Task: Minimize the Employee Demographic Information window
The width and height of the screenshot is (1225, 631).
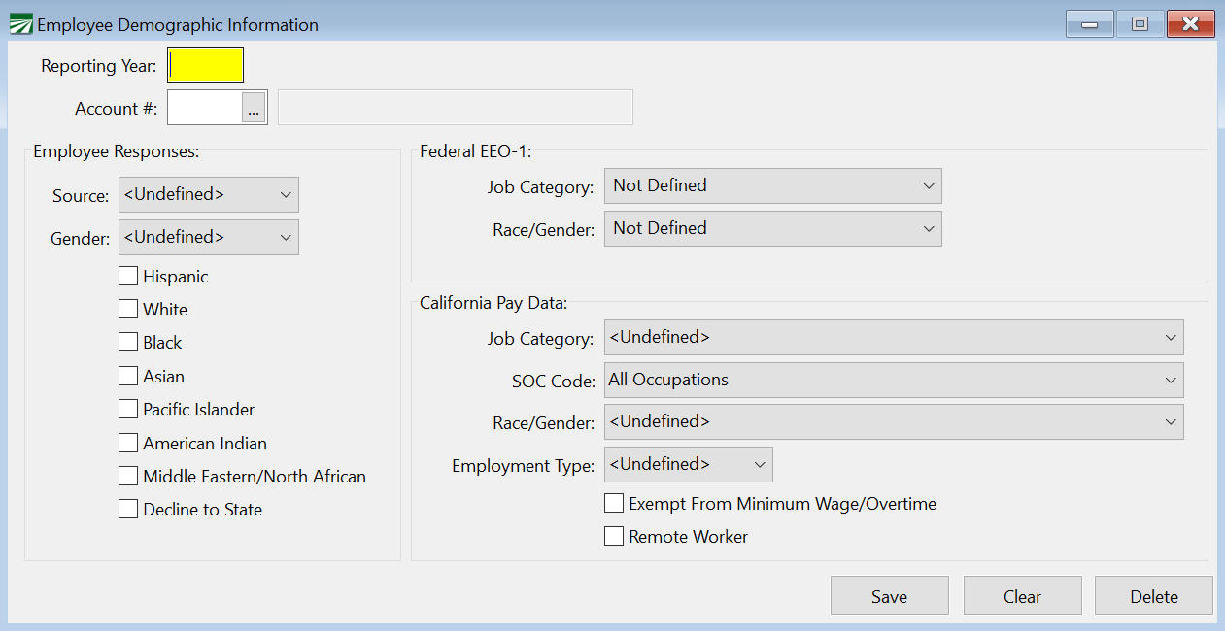Action: (x=1089, y=24)
